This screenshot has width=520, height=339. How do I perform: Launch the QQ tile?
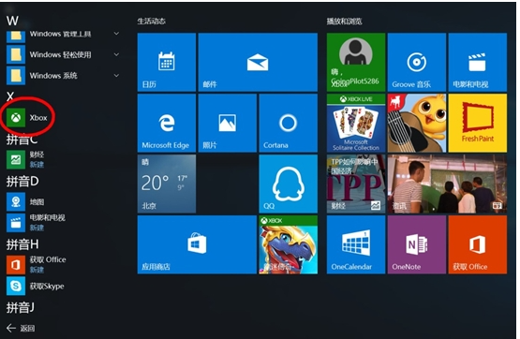(289, 184)
